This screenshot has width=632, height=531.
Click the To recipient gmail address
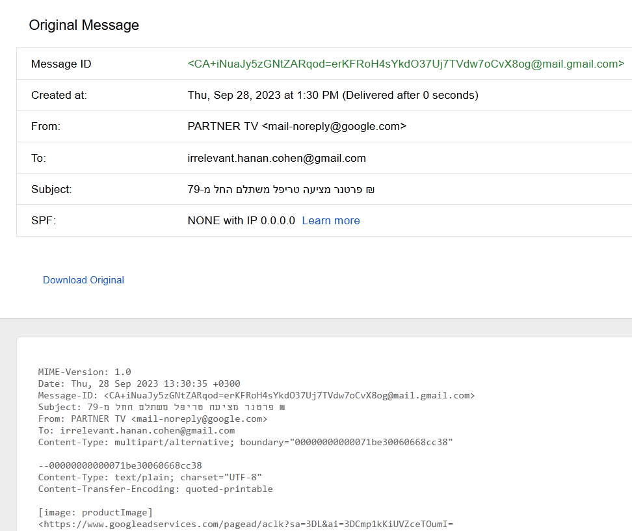pos(277,159)
